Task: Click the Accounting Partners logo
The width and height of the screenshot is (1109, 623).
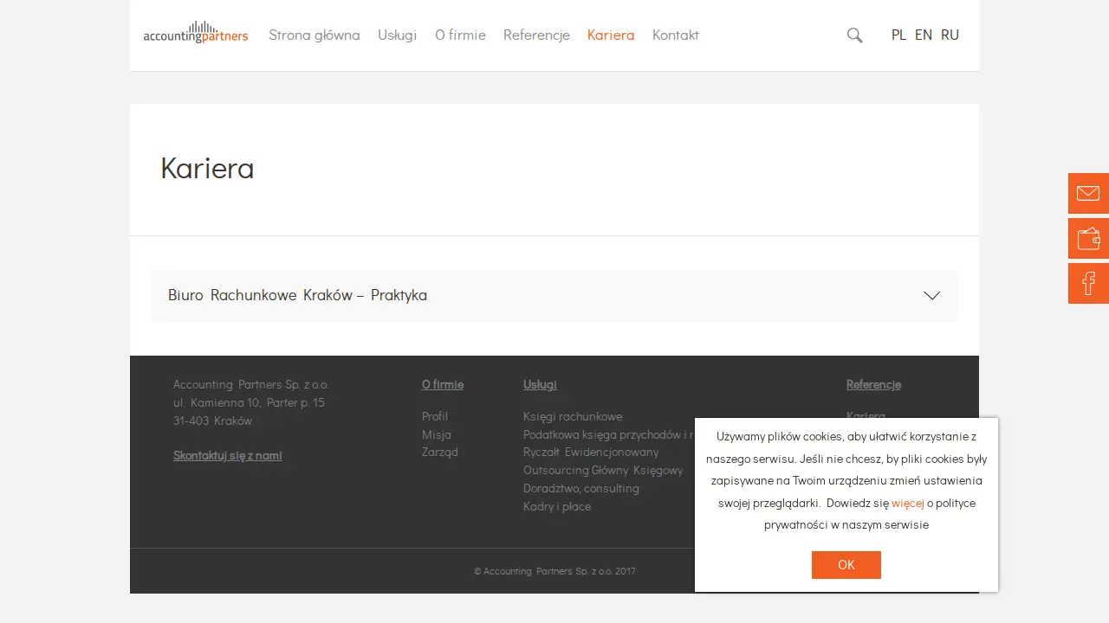Action: click(196, 33)
